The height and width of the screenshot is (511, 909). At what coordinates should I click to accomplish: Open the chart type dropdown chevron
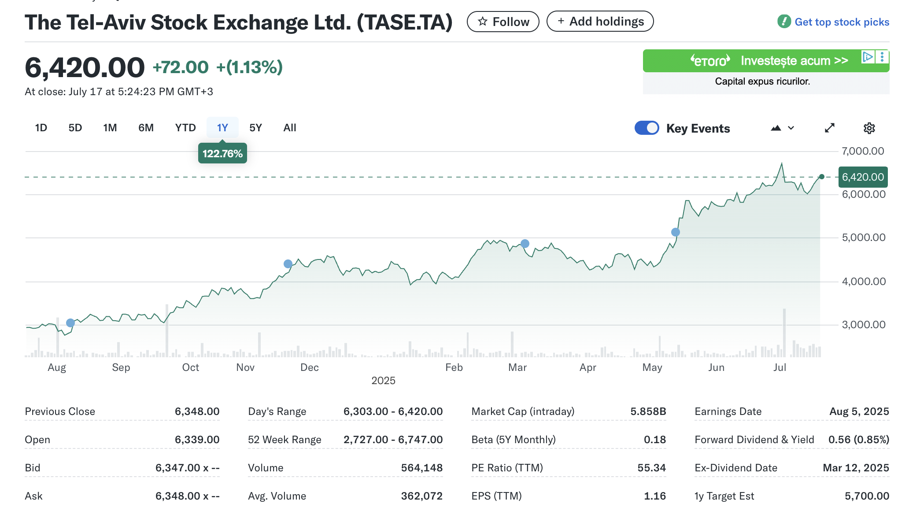[791, 128]
